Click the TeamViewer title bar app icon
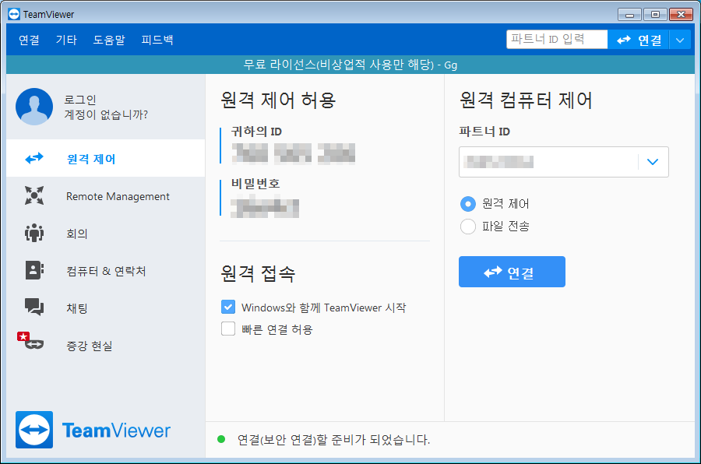This screenshot has height=464, width=701. point(14,14)
